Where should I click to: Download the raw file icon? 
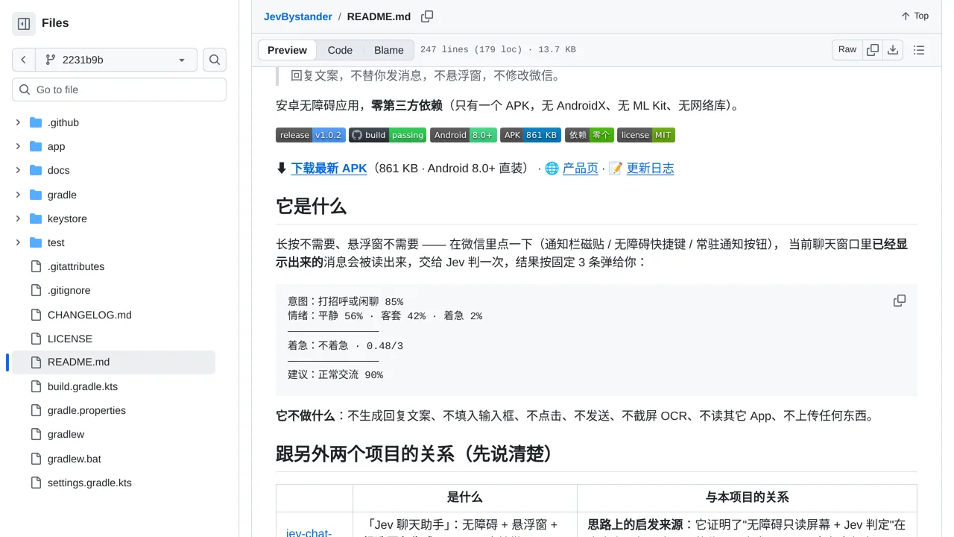coord(893,50)
